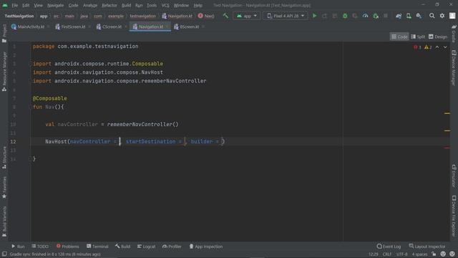Click the UTF-8 encoding selector
The height and width of the screenshot is (258, 458).
click(402, 254)
